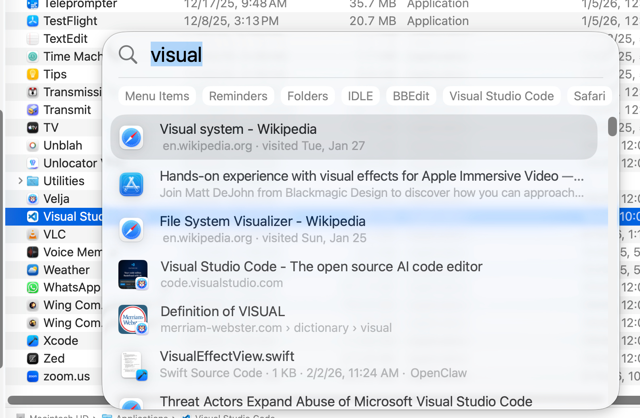Click the Spotlight search field text
The width and height of the screenshot is (640, 418).
coord(176,55)
